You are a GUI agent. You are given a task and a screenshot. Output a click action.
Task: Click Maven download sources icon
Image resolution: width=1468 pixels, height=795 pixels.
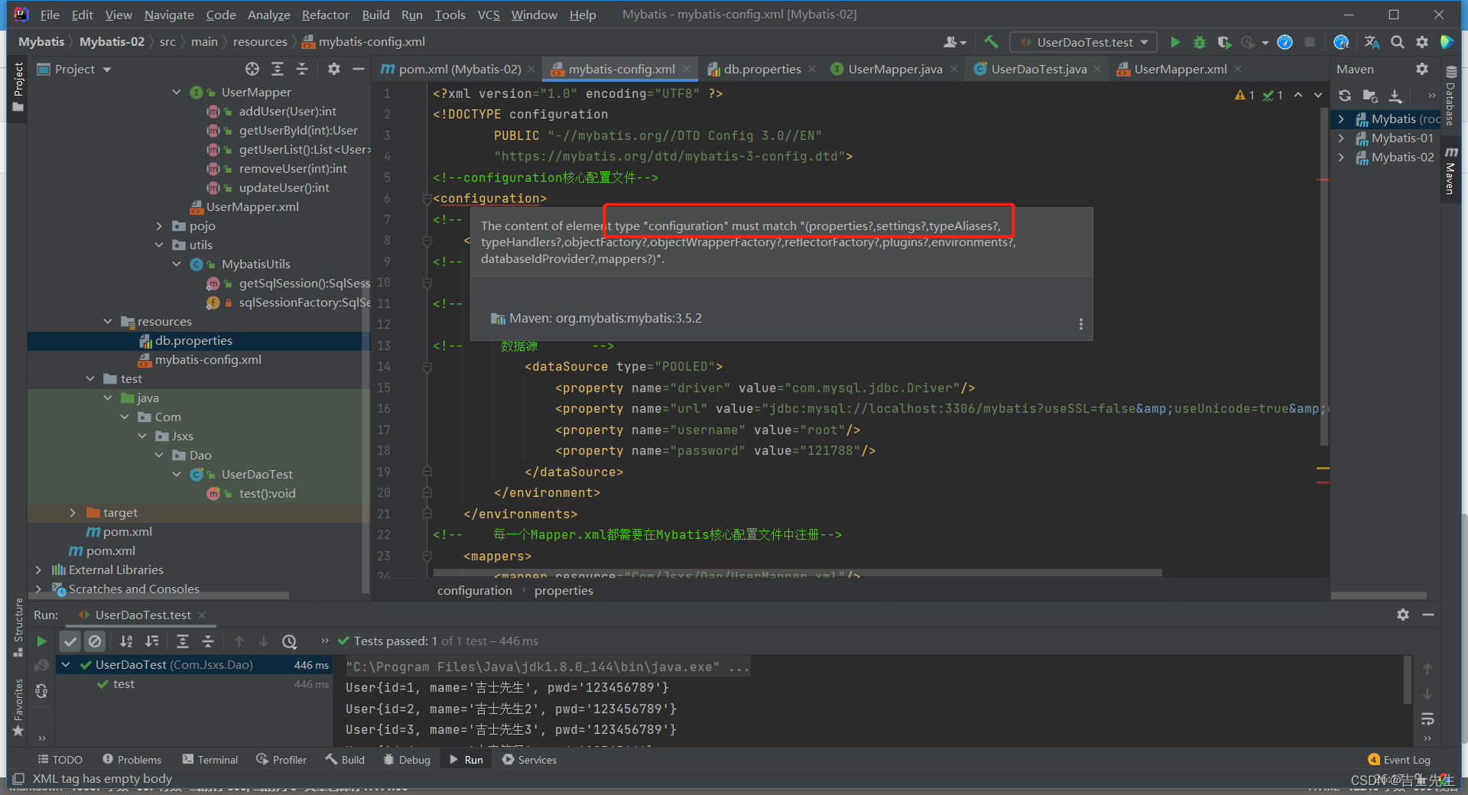point(1395,96)
